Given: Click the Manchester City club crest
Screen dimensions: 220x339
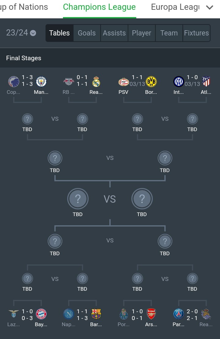Looking at the screenshot, I should click(41, 82).
